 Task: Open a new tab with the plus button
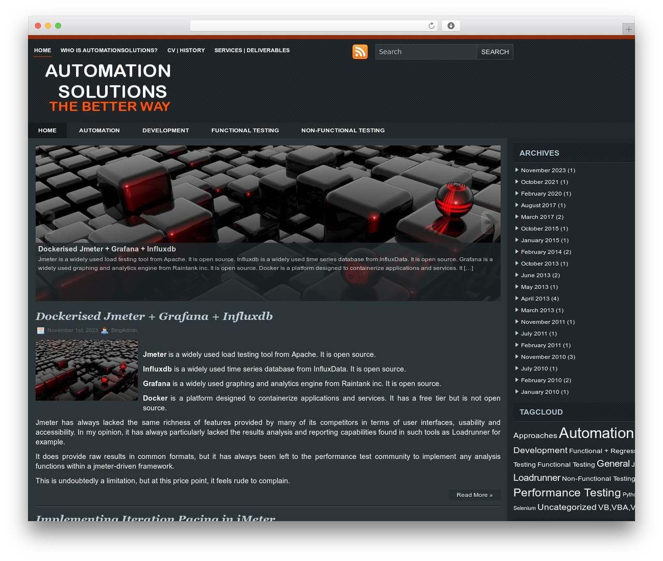coord(628,29)
